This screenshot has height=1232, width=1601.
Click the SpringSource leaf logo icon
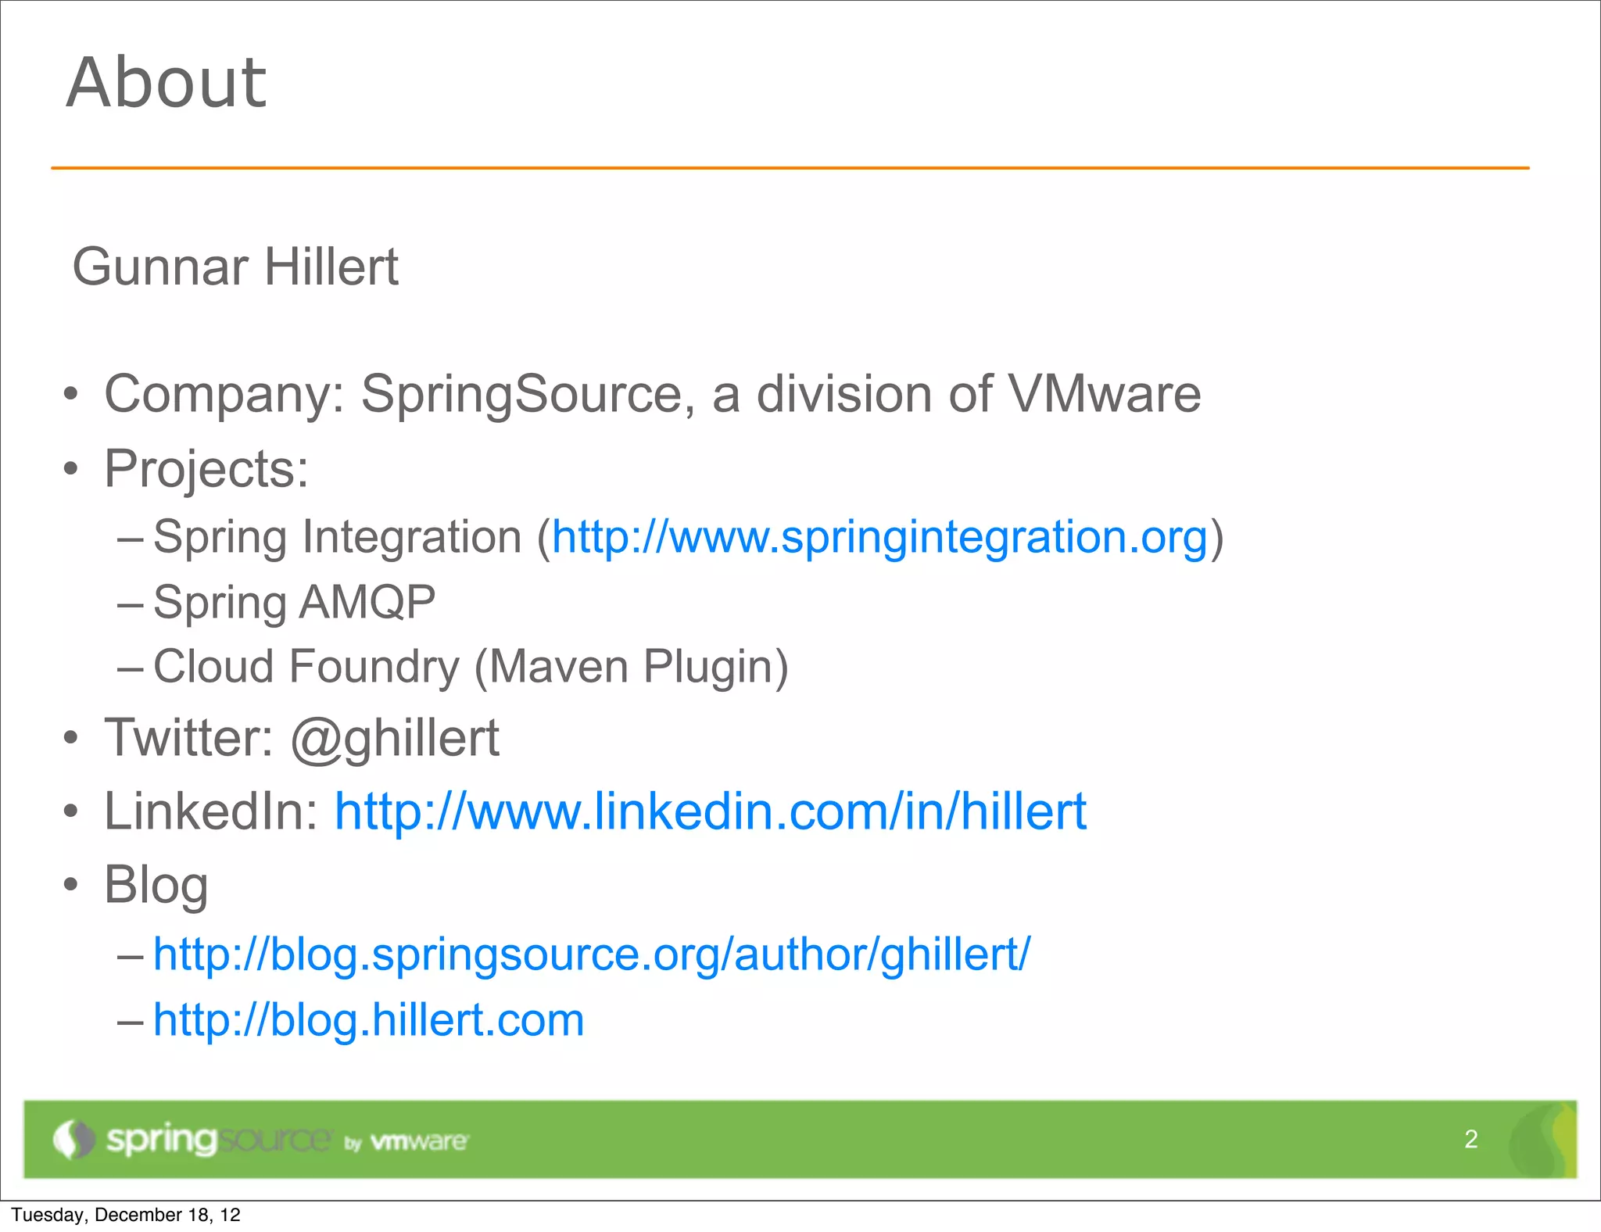(73, 1140)
